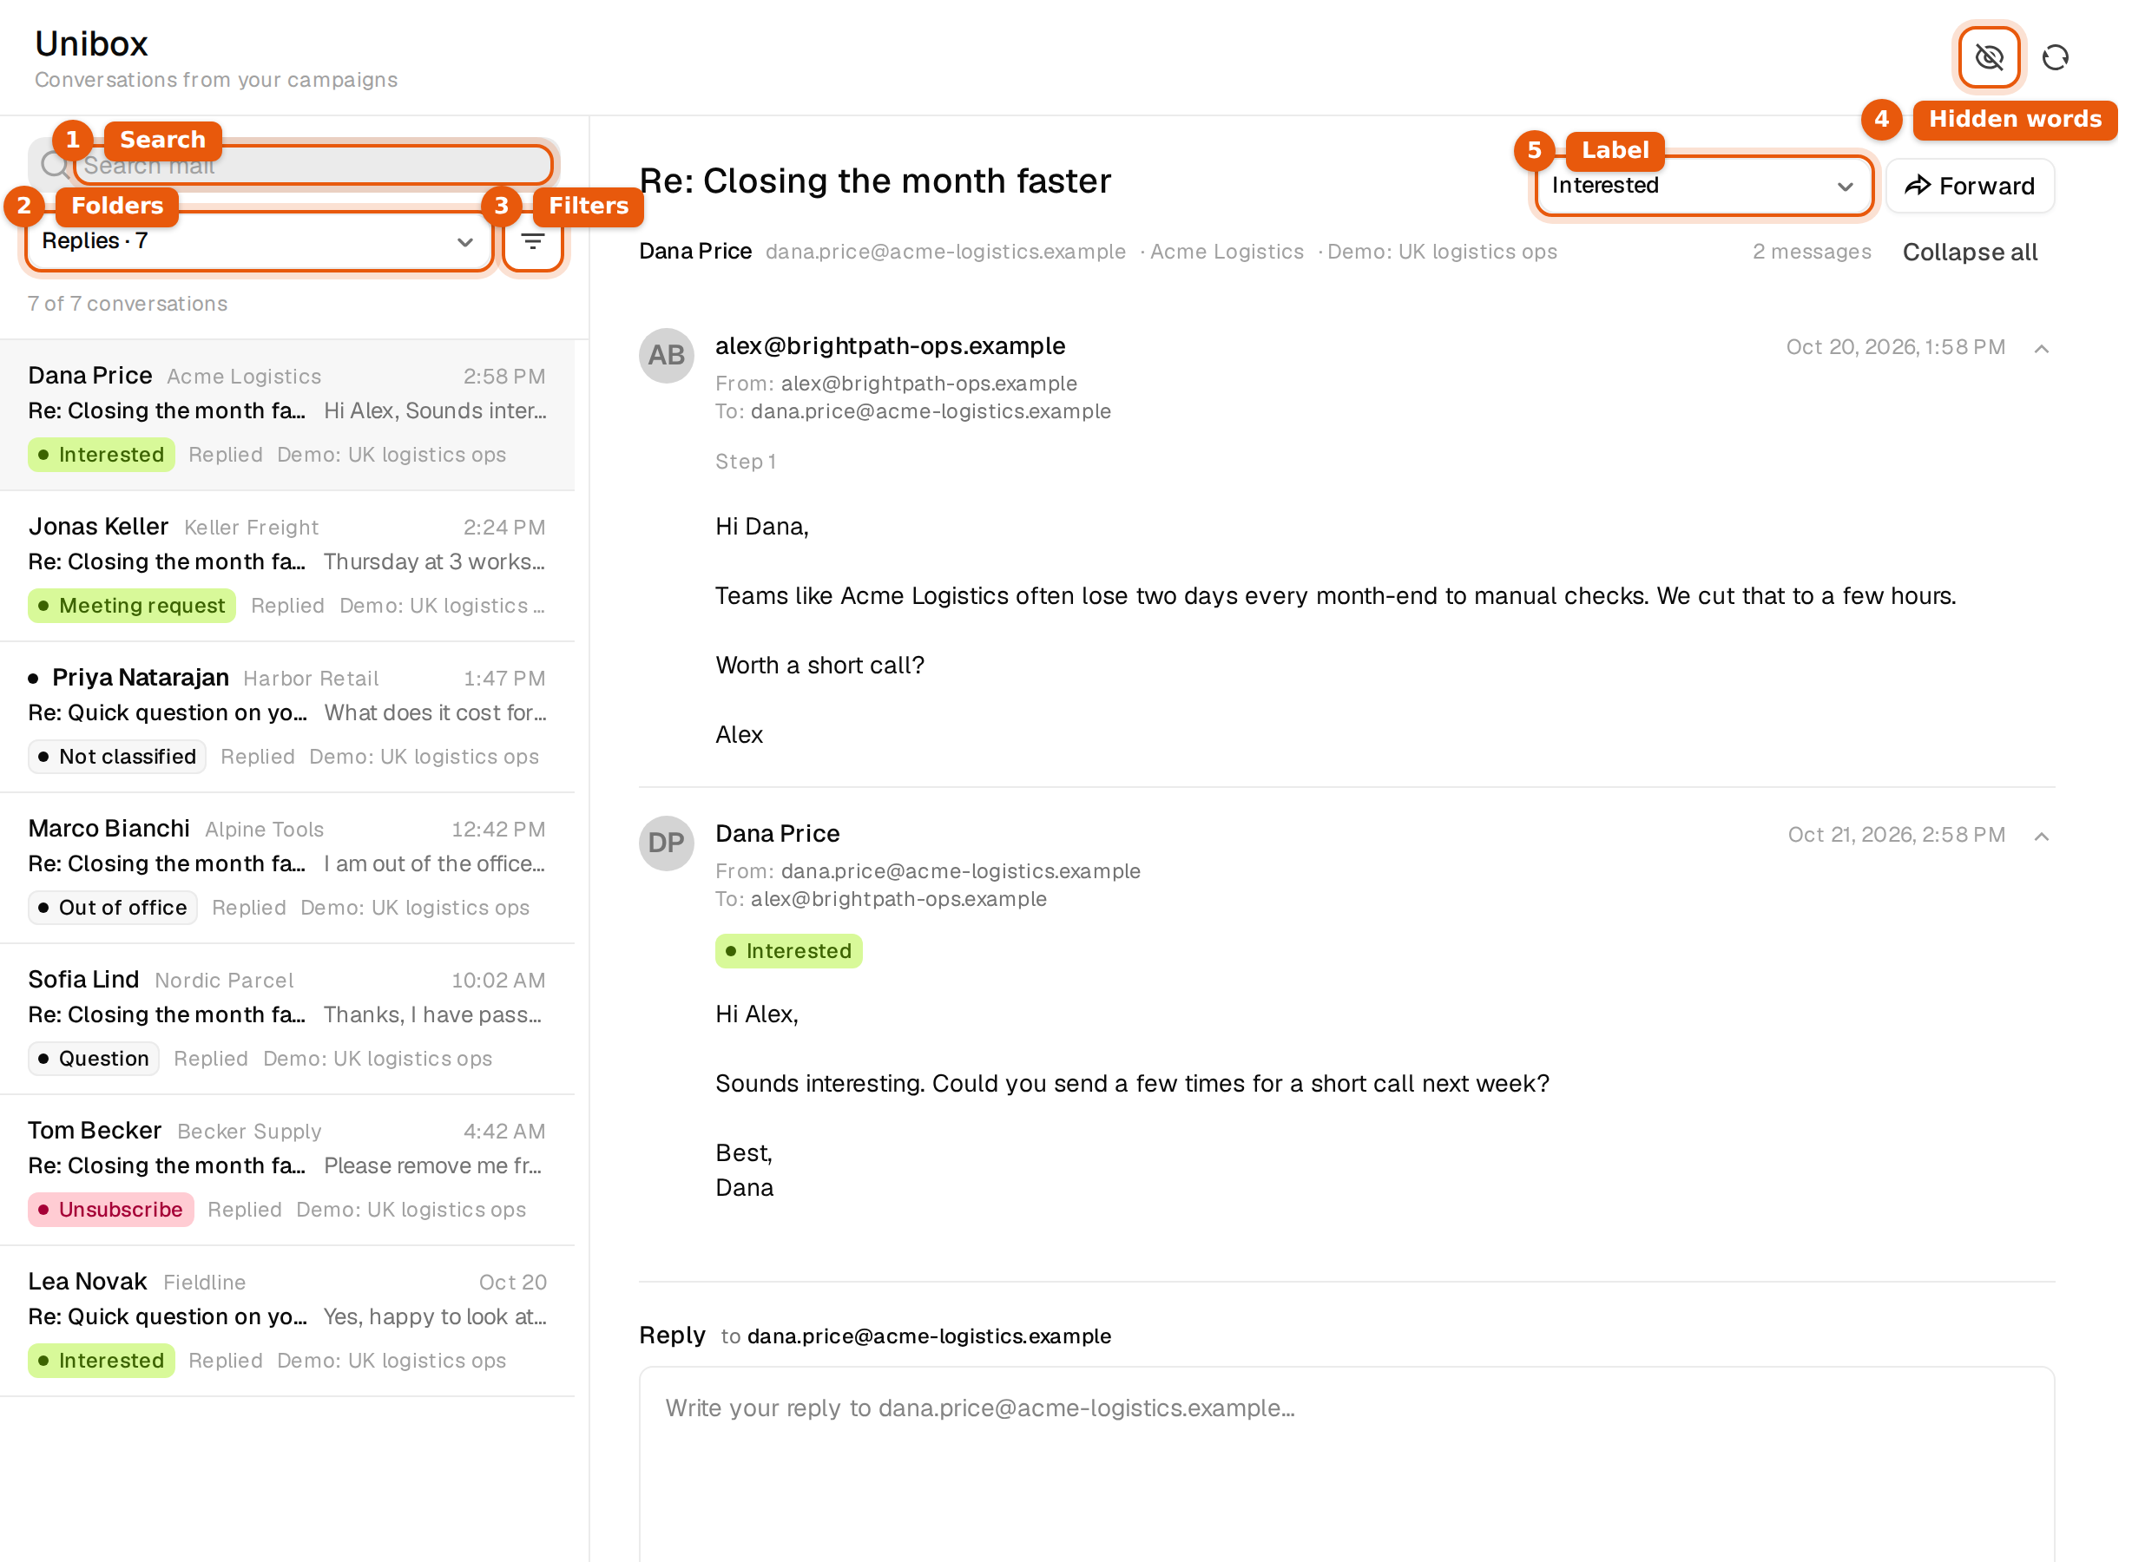The height and width of the screenshot is (1562, 2132).
Task: Collapse the alex@brightpath-ops message chevron
Action: click(2041, 349)
